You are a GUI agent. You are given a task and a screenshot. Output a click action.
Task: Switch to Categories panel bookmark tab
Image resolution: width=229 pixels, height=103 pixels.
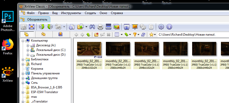[x=60, y=34]
